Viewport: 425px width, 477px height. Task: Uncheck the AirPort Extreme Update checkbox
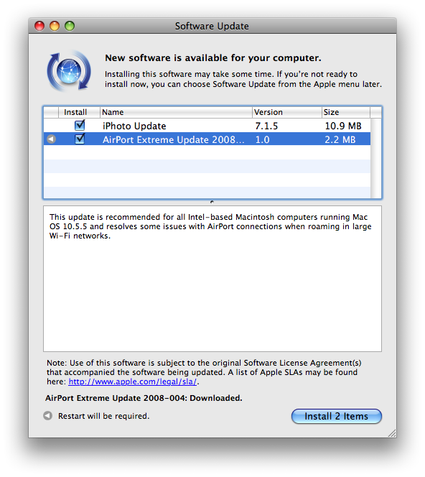pyautogui.click(x=80, y=139)
